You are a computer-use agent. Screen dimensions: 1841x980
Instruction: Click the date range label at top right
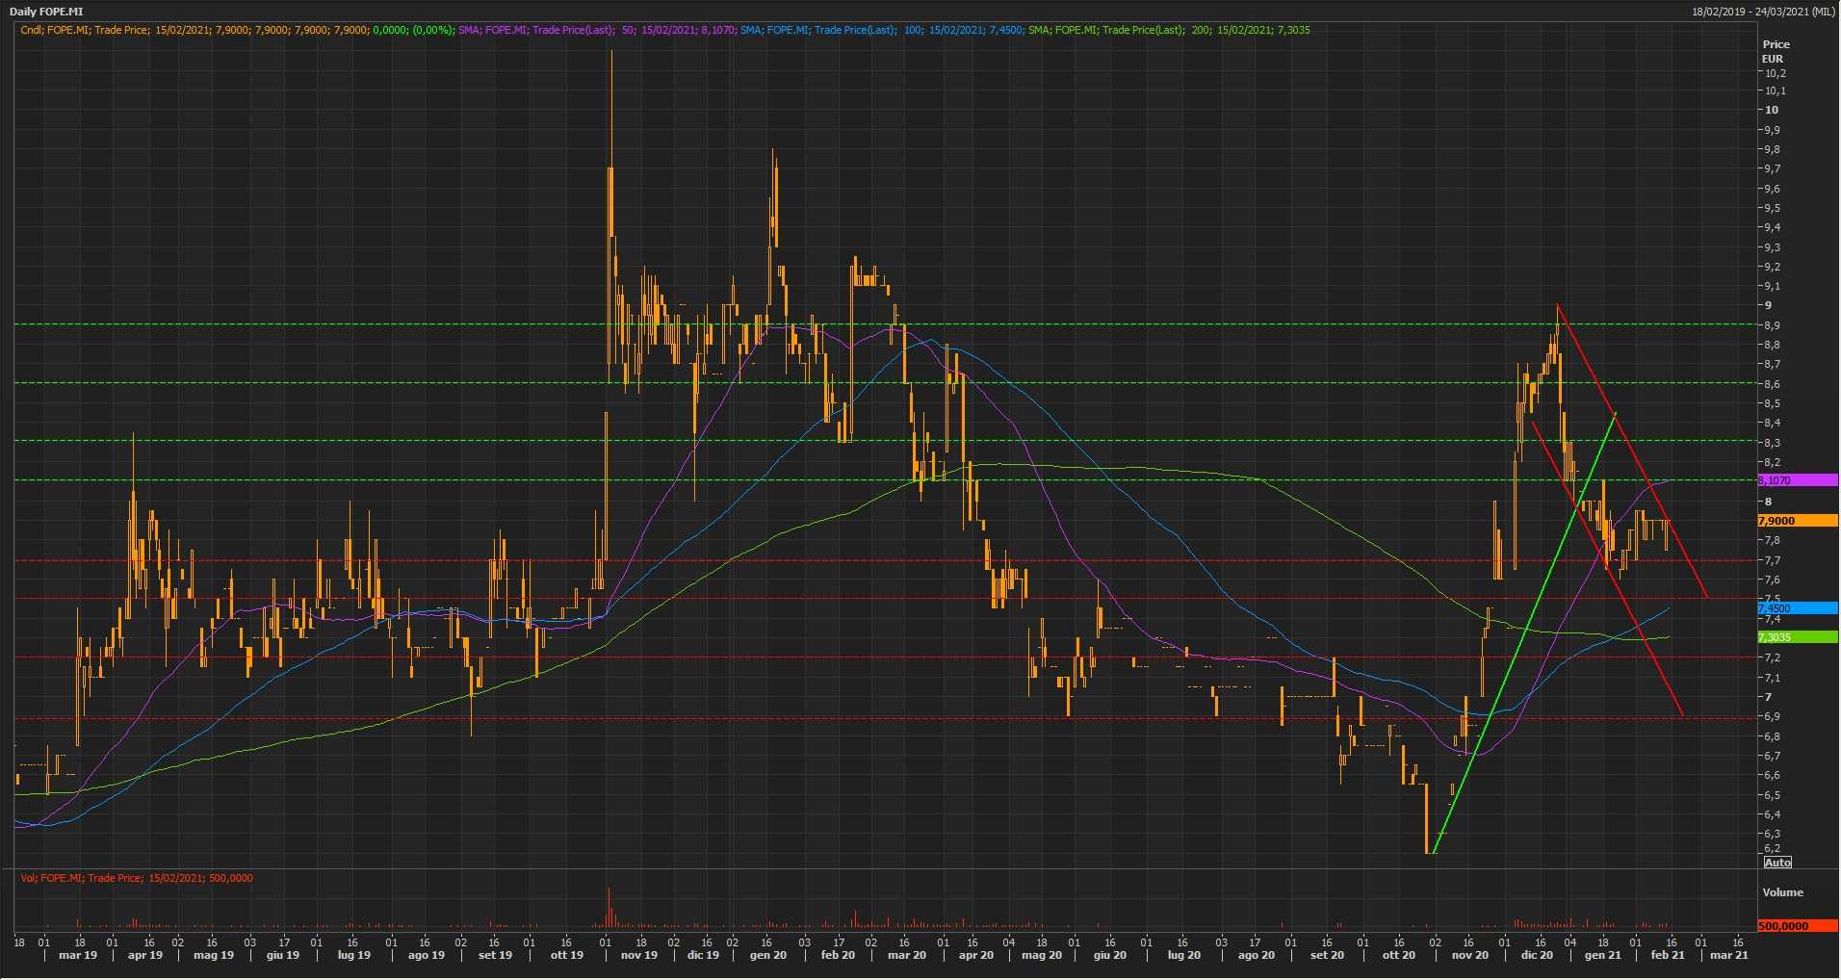[1763, 12]
